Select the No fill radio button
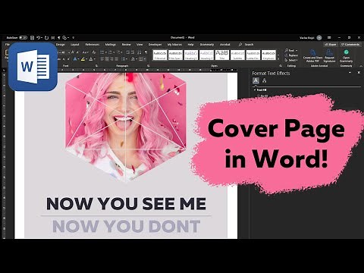Viewport: 364px width, 273px height. 259,96
